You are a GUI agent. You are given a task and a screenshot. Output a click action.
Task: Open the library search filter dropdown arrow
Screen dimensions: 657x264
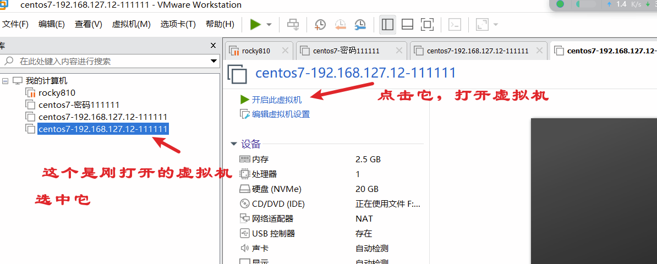[x=213, y=61]
